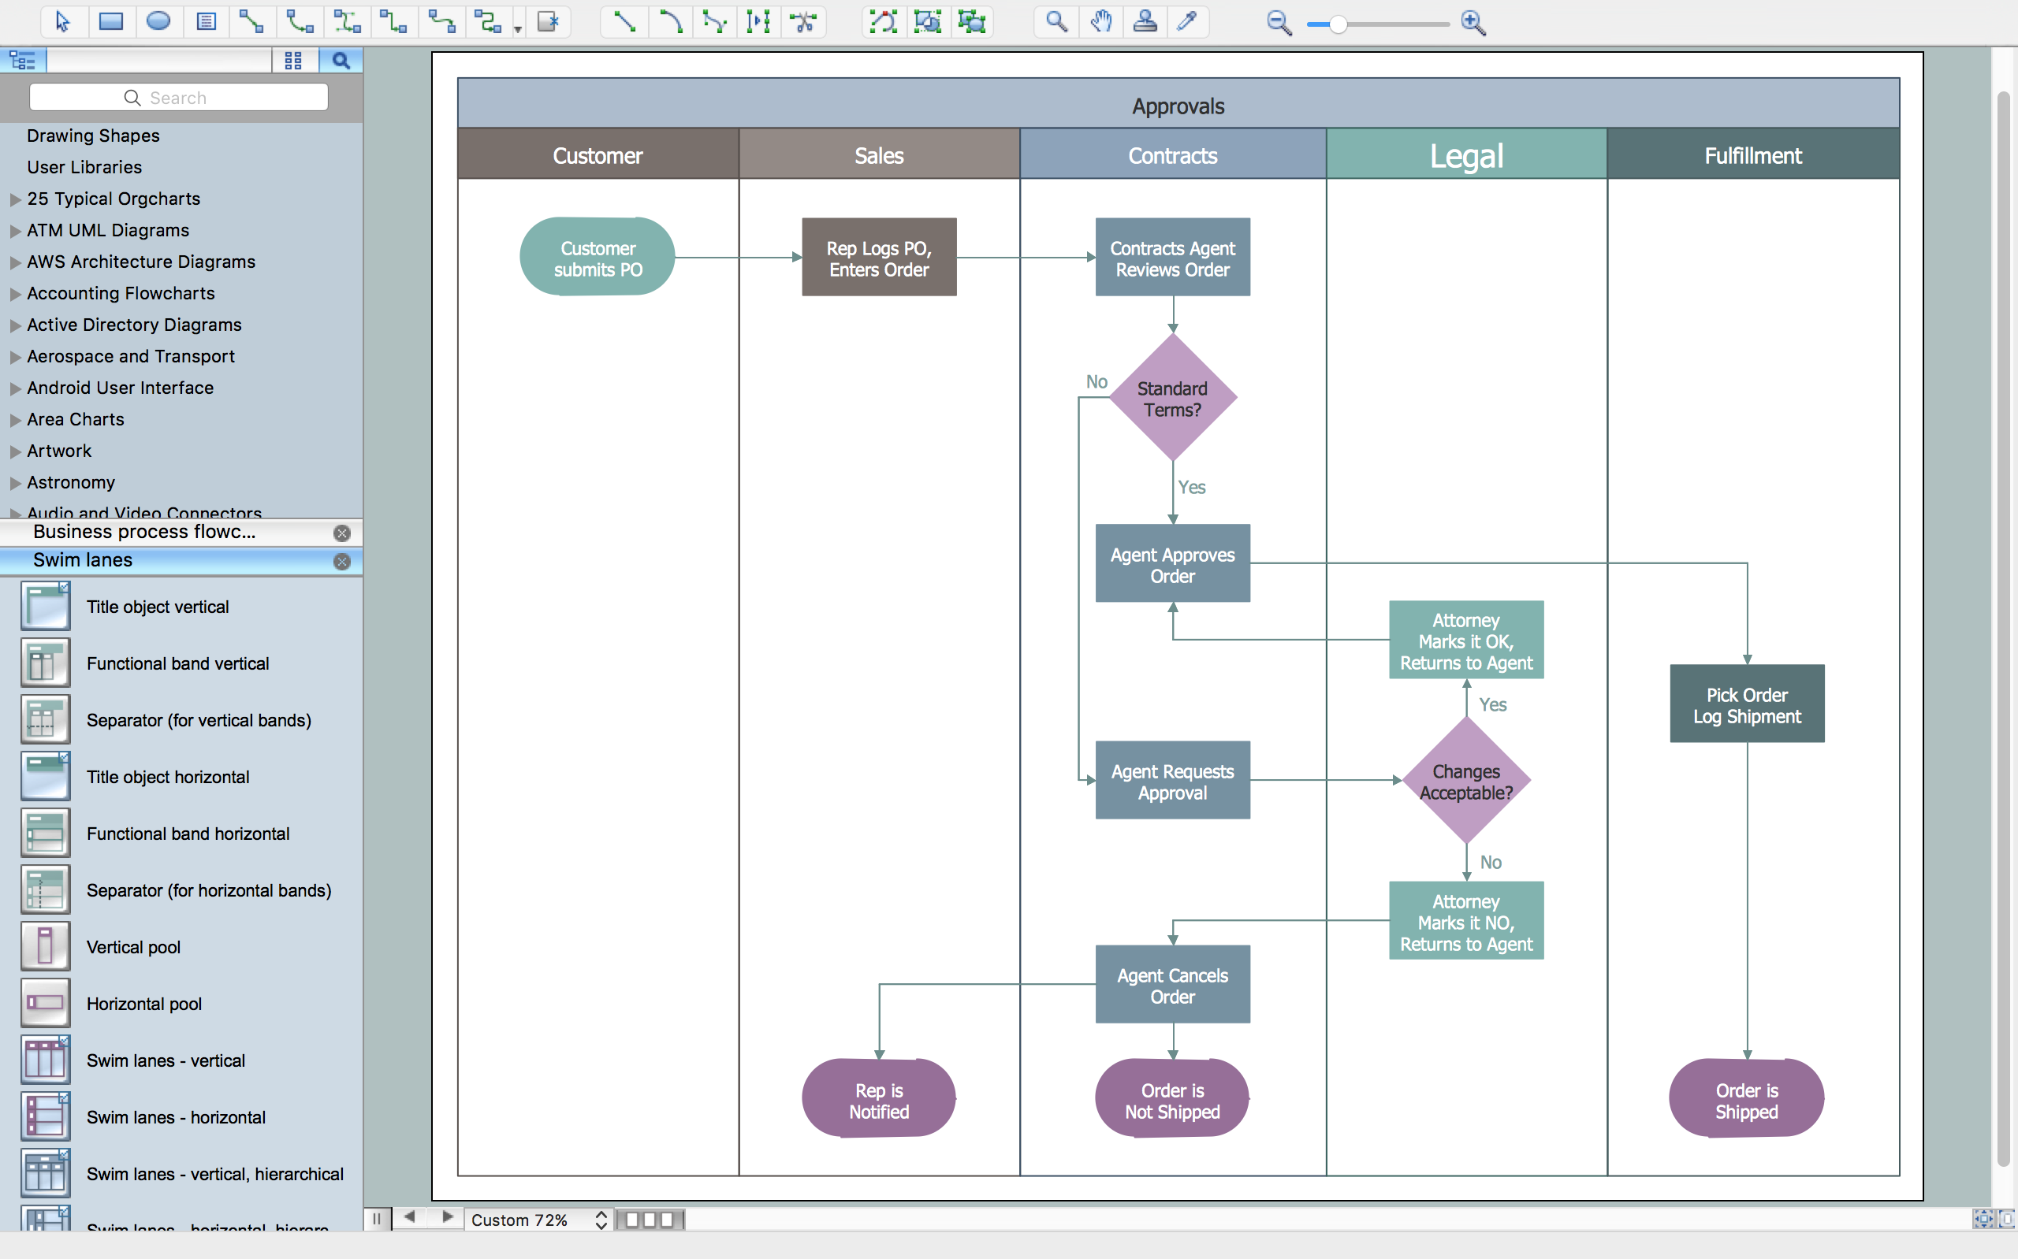Toggle the grid view icon in toolbar

(293, 62)
